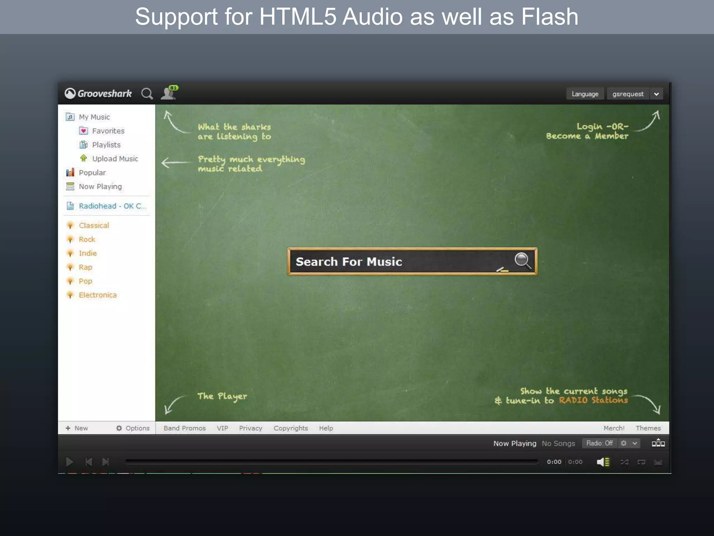Open the Radiohead - OK C... playlist
The height and width of the screenshot is (536, 714).
112,206
